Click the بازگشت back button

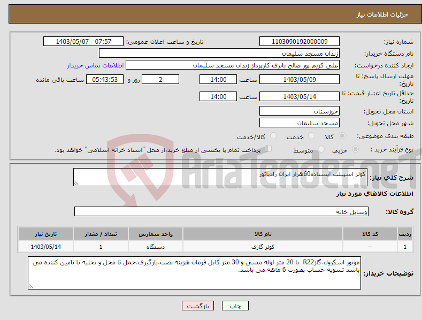[x=198, y=306]
